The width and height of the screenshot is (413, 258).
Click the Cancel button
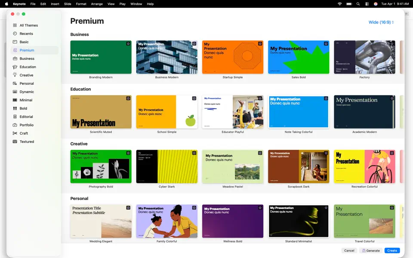coord(349,251)
